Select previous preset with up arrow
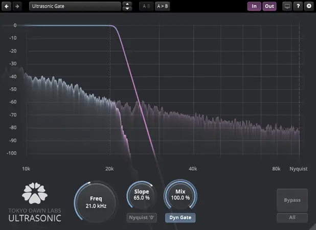This screenshot has width=316, height=230. (x=127, y=4)
